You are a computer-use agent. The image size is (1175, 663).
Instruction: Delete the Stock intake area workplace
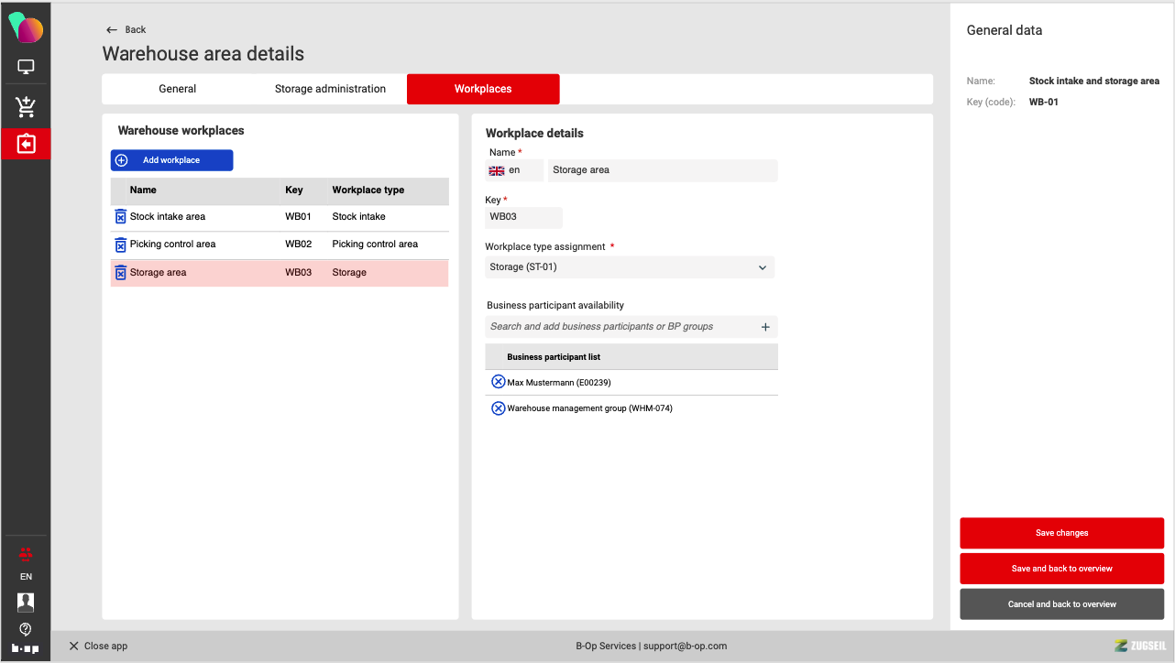[x=120, y=217]
